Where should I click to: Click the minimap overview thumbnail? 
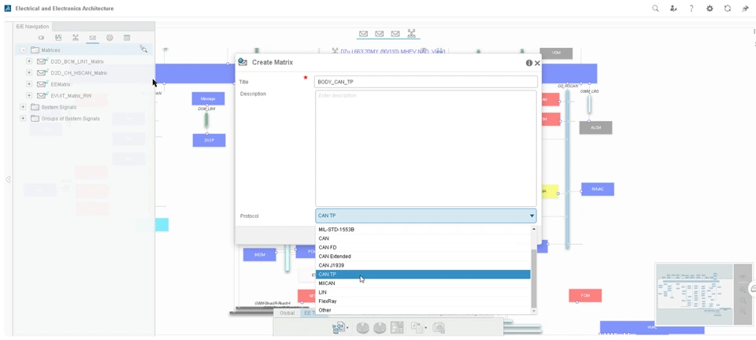pos(695,294)
